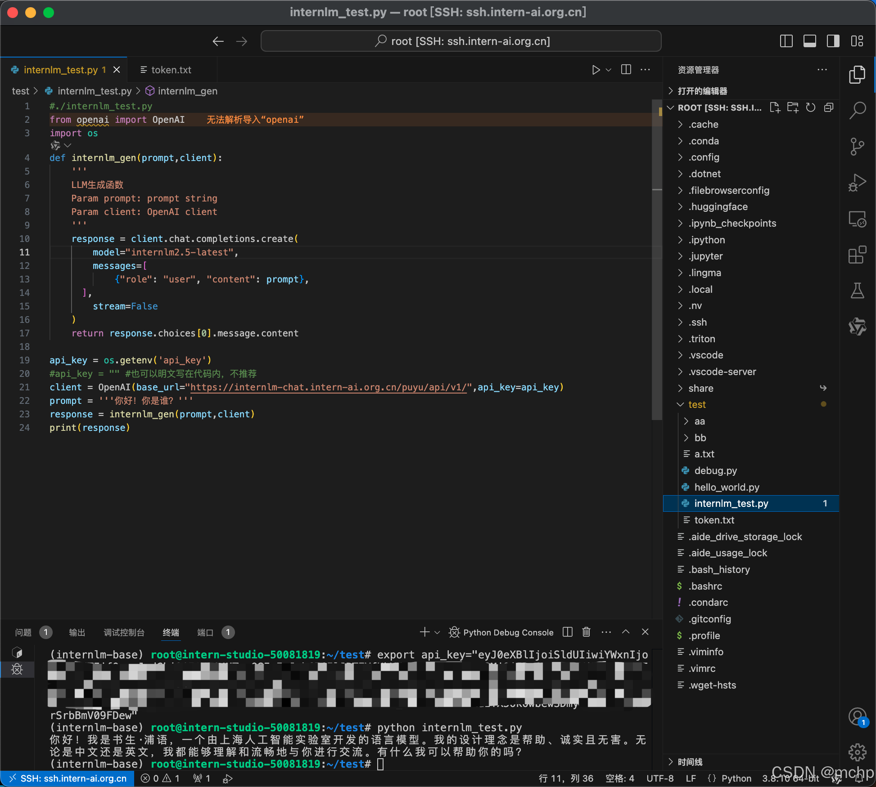Open the Testing flask icon

coord(857,291)
